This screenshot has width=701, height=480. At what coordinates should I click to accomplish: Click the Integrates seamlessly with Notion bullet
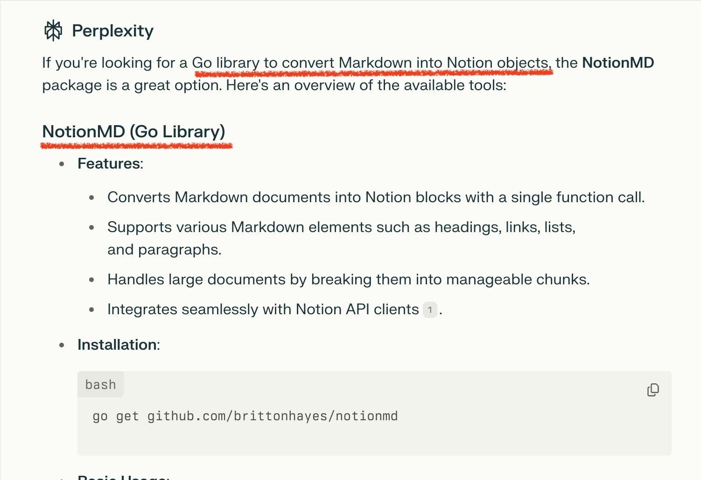pyautogui.click(x=263, y=310)
